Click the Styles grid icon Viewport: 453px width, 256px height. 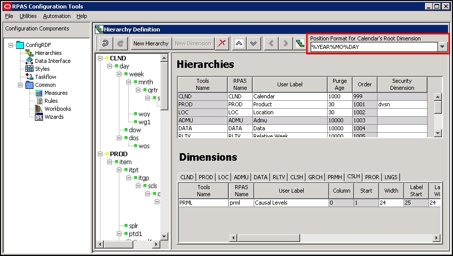coord(29,69)
